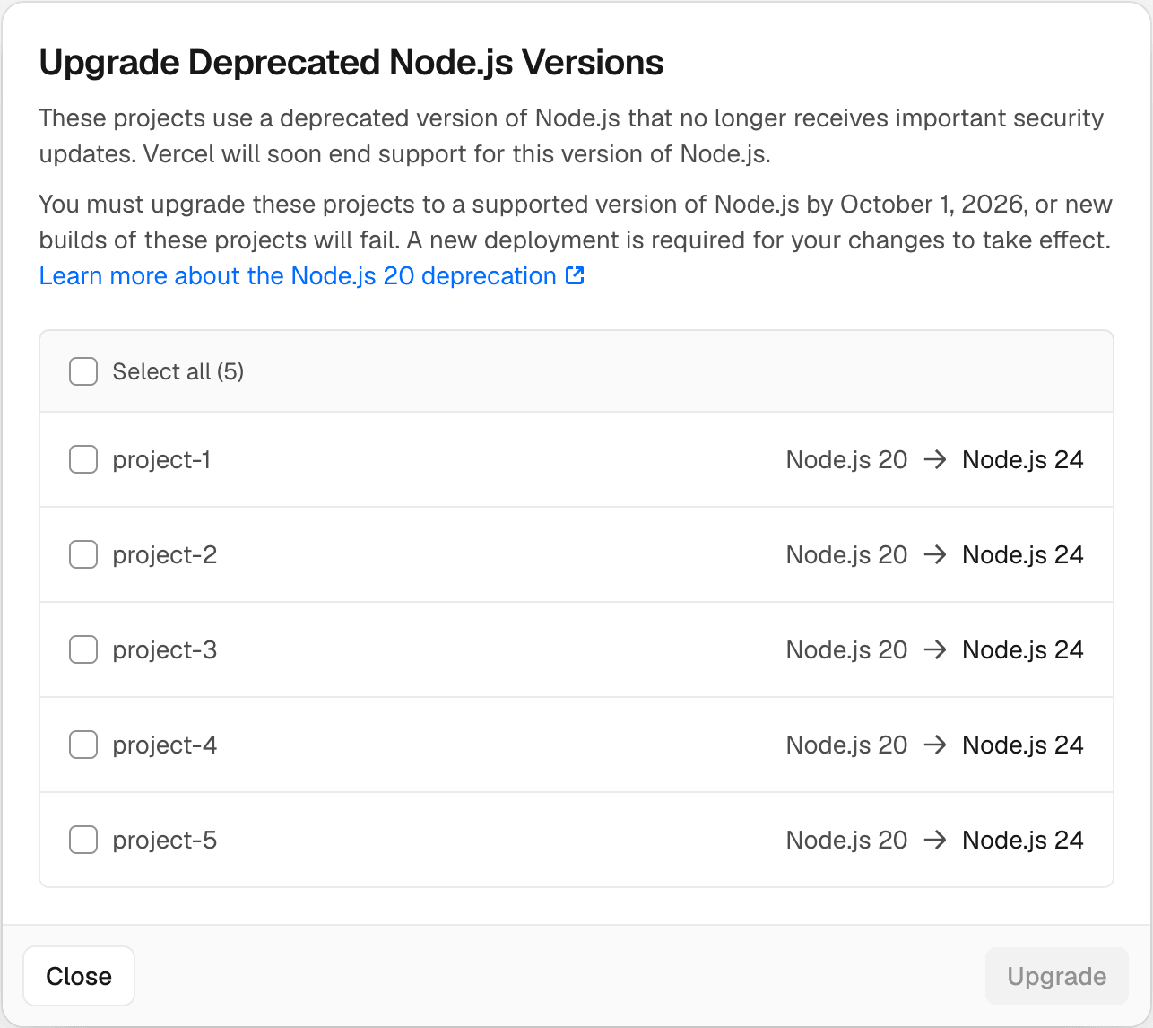Viewport: 1153px width, 1028px height.
Task: Click the Upgrade Deprecated Node.js Versions heading
Action: click(x=351, y=63)
